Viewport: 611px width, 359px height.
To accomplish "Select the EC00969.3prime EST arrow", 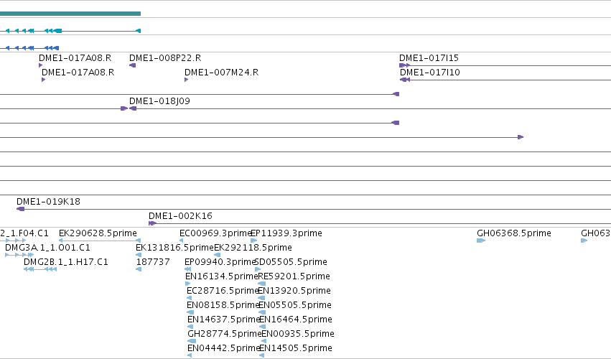I will click(181, 241).
